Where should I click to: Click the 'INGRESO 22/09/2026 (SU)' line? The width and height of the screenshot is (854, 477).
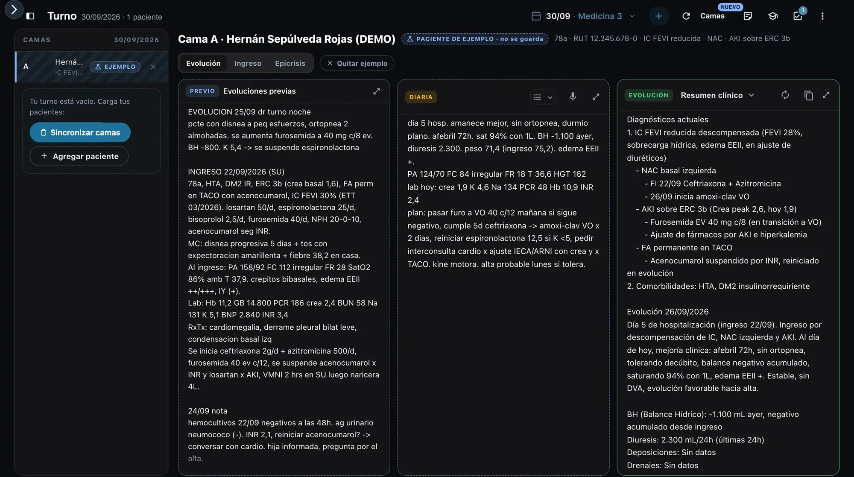pyautogui.click(x=236, y=172)
